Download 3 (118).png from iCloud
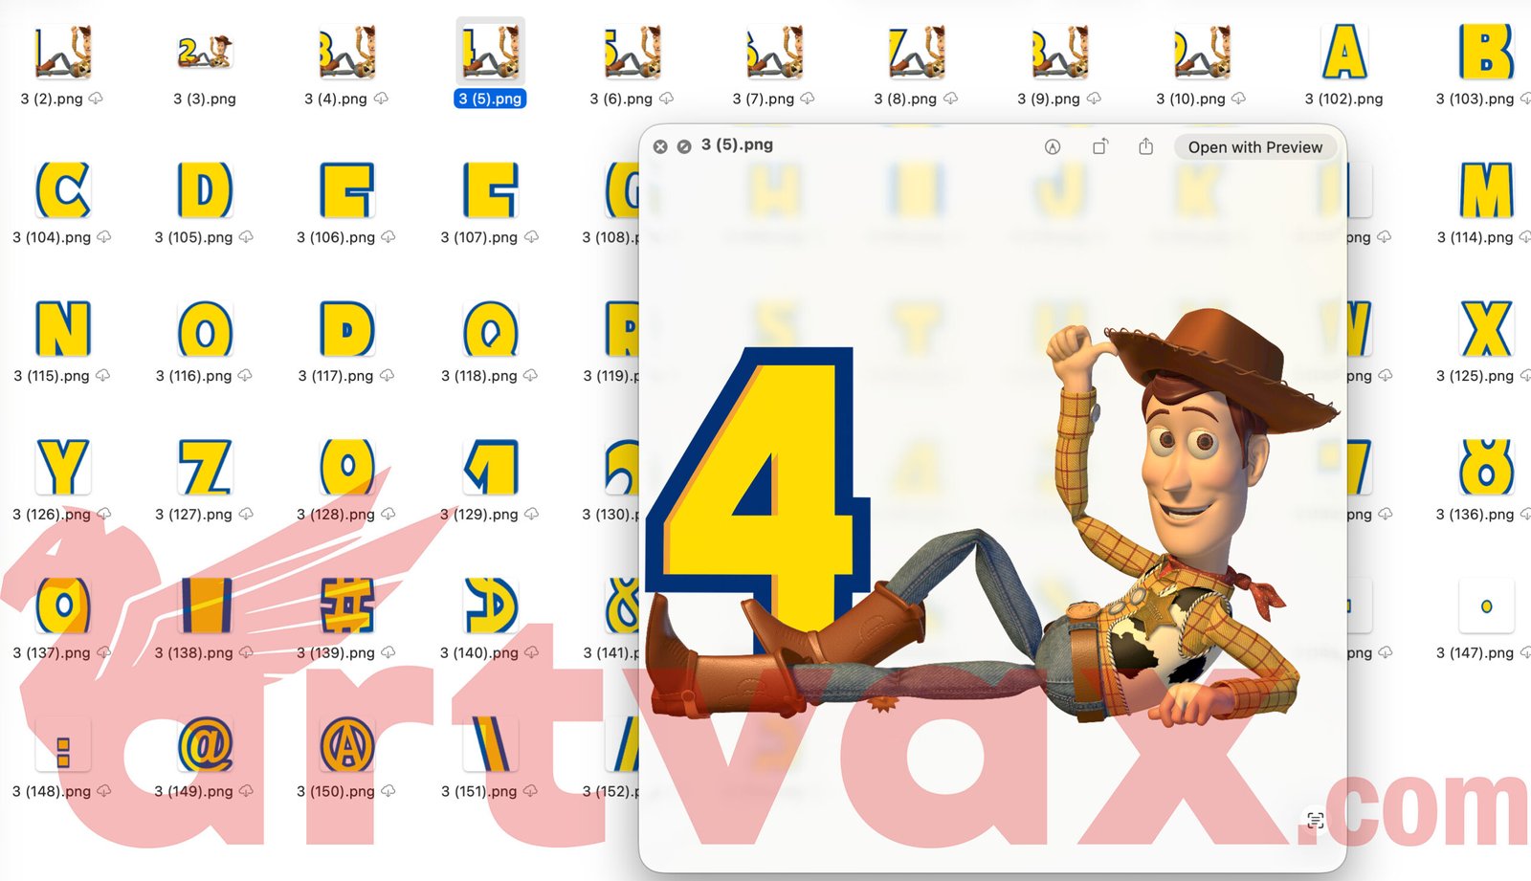Screen dimensions: 1531x881 coord(530,376)
